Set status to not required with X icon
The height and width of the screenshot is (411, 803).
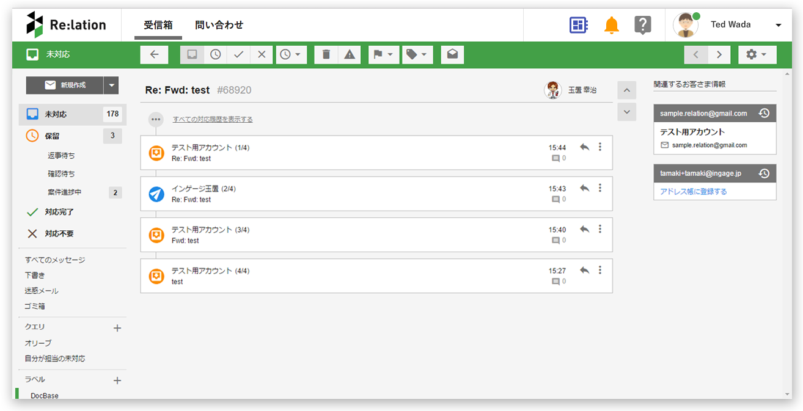[x=262, y=54]
